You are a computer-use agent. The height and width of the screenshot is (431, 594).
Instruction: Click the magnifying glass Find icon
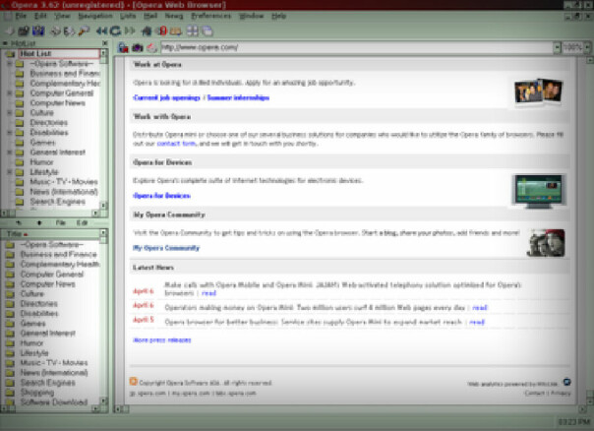[84, 31]
